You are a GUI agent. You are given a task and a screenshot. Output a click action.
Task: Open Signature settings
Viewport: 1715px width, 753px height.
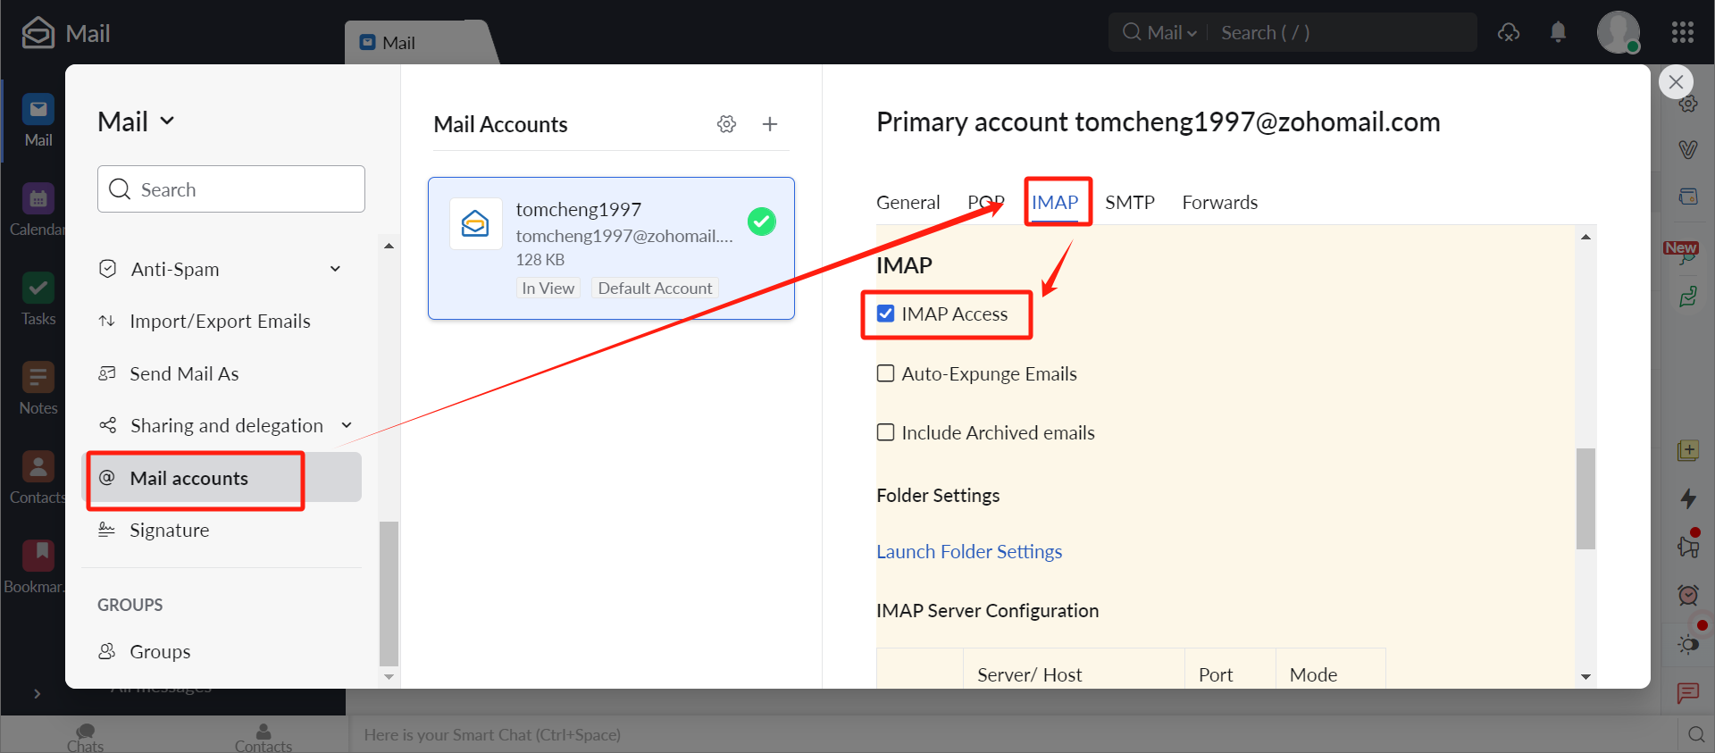(x=170, y=530)
